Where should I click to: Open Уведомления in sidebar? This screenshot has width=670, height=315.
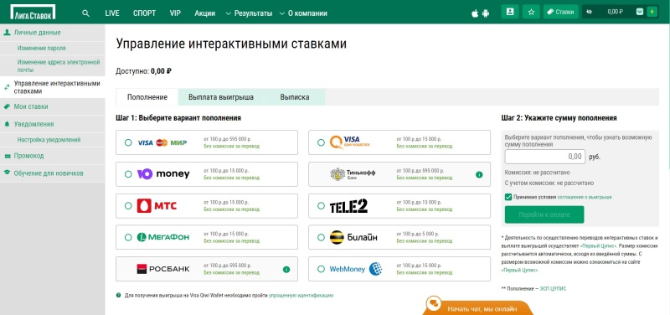click(52, 124)
